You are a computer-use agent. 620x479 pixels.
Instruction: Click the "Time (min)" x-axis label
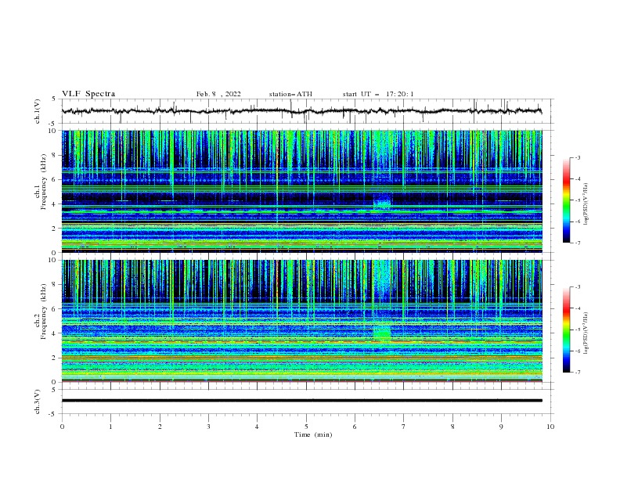pos(313,434)
